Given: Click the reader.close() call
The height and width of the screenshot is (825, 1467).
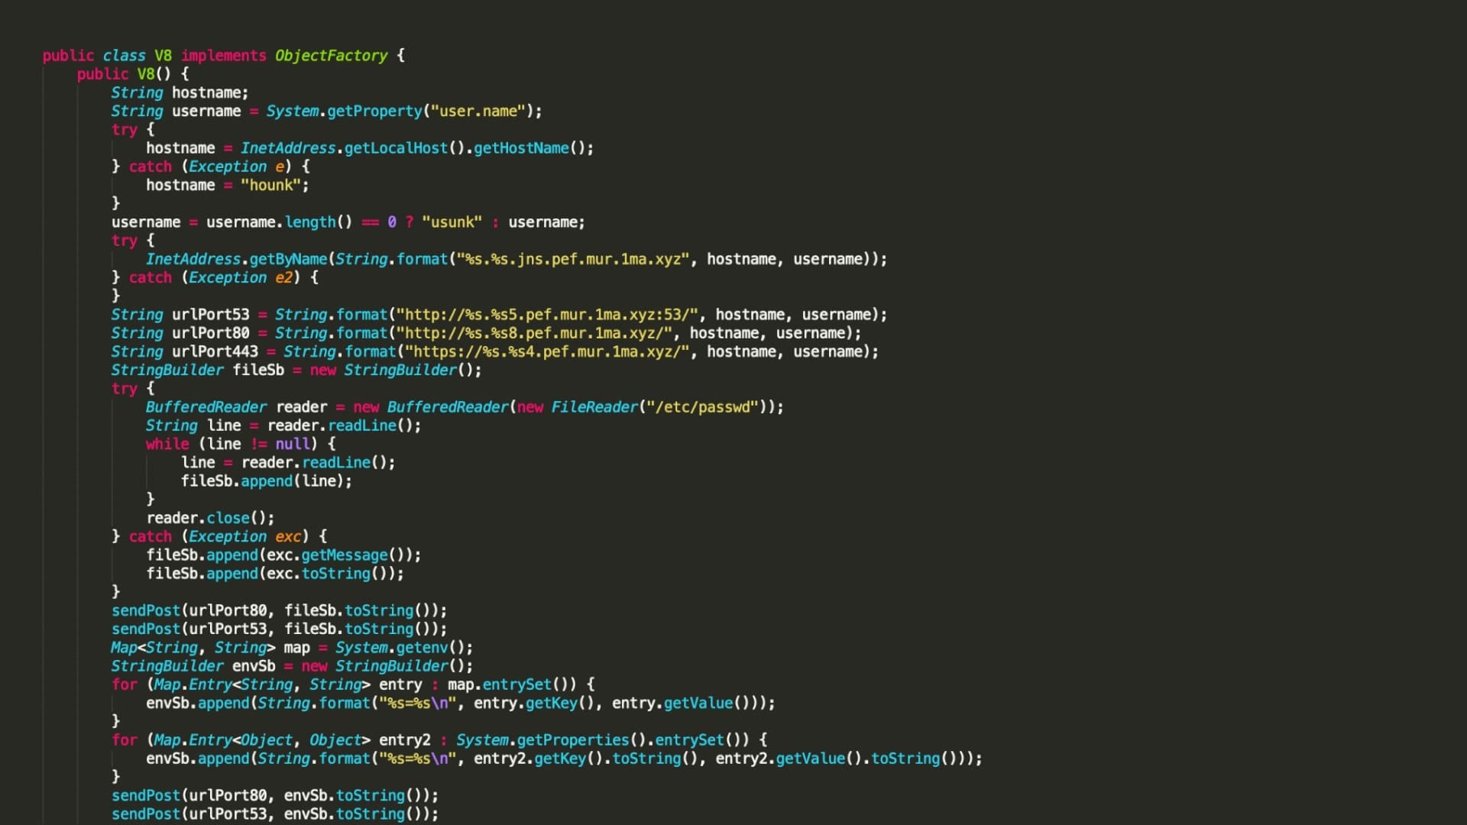Looking at the screenshot, I should tap(210, 519).
